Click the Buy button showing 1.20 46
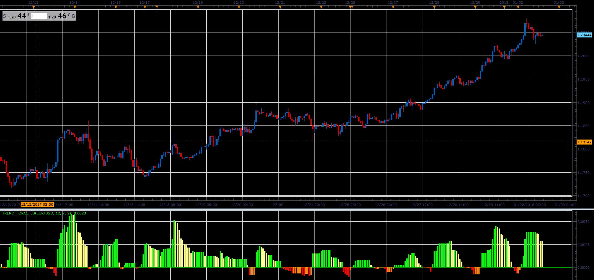The image size is (594, 280). 62,16
